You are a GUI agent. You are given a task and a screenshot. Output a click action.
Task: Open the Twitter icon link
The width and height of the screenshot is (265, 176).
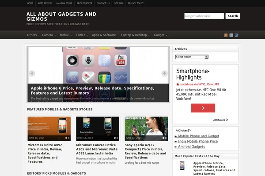tap(231, 35)
